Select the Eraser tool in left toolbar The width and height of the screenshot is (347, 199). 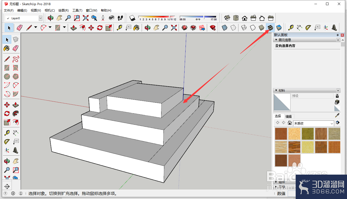click(x=15, y=48)
